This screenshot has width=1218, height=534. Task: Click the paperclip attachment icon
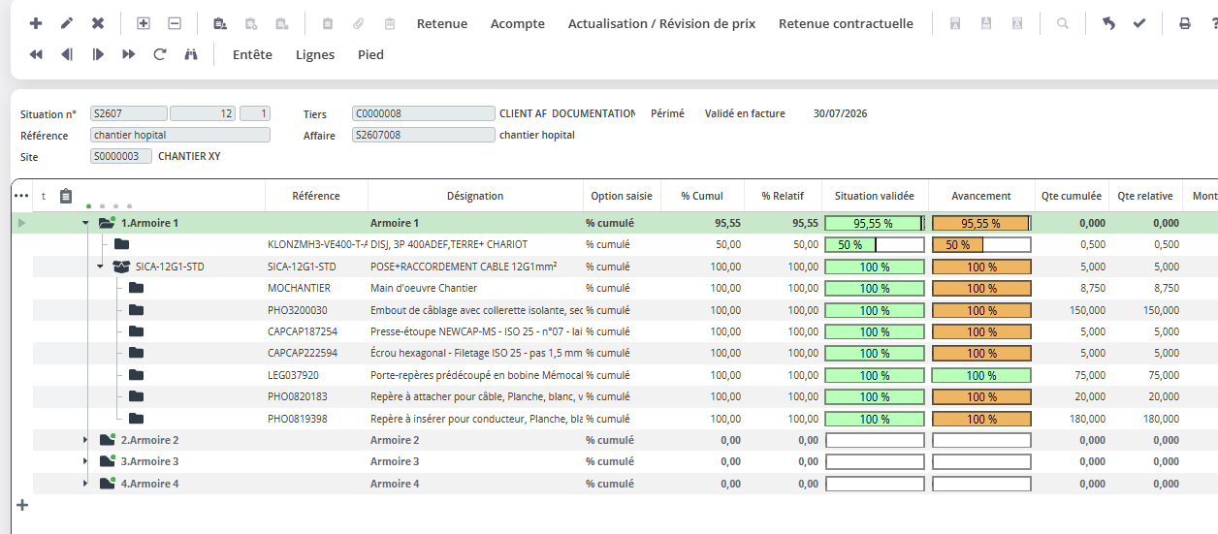(358, 23)
